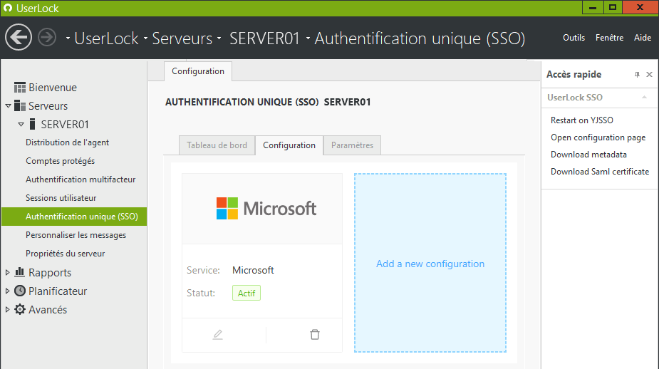Viewport: 659px width, 369px height.
Task: Close the Accès rapide panel
Action: 649,74
